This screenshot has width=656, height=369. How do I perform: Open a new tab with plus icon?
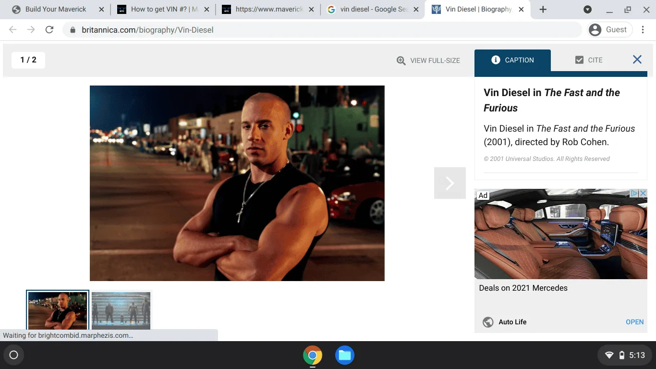coord(543,10)
